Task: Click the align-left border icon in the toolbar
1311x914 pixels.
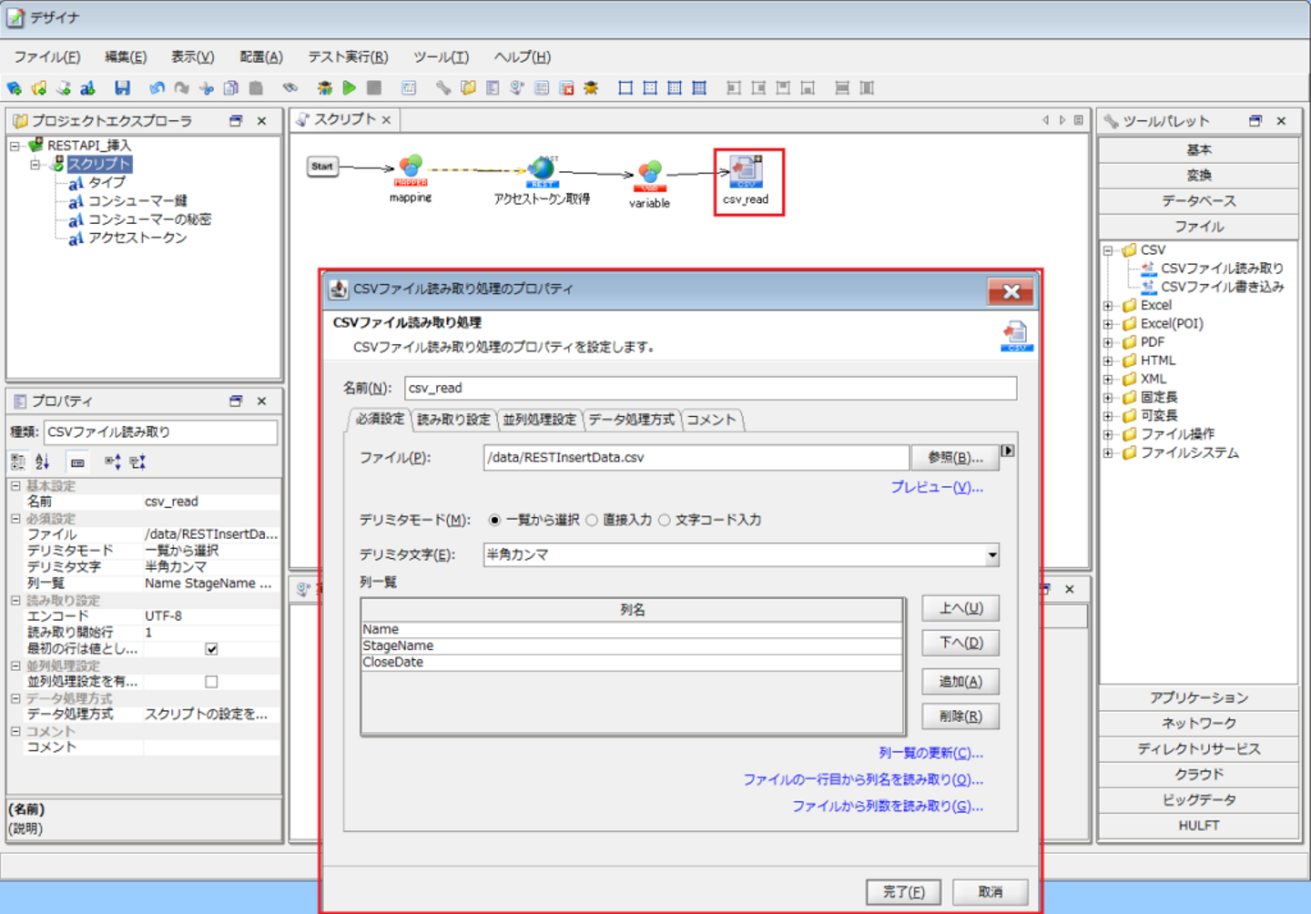Action: tap(734, 87)
